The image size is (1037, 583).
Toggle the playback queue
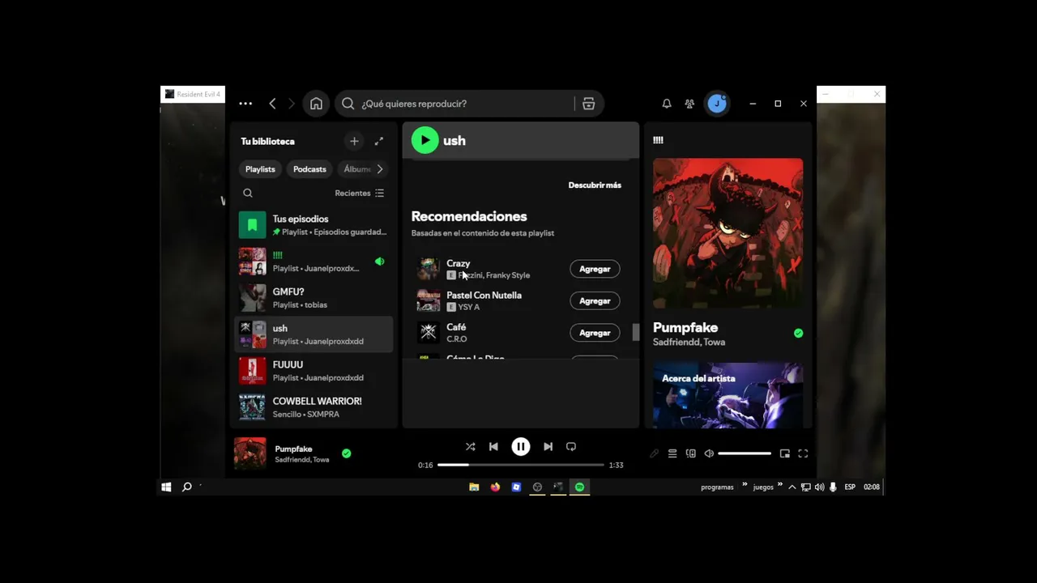[672, 453]
